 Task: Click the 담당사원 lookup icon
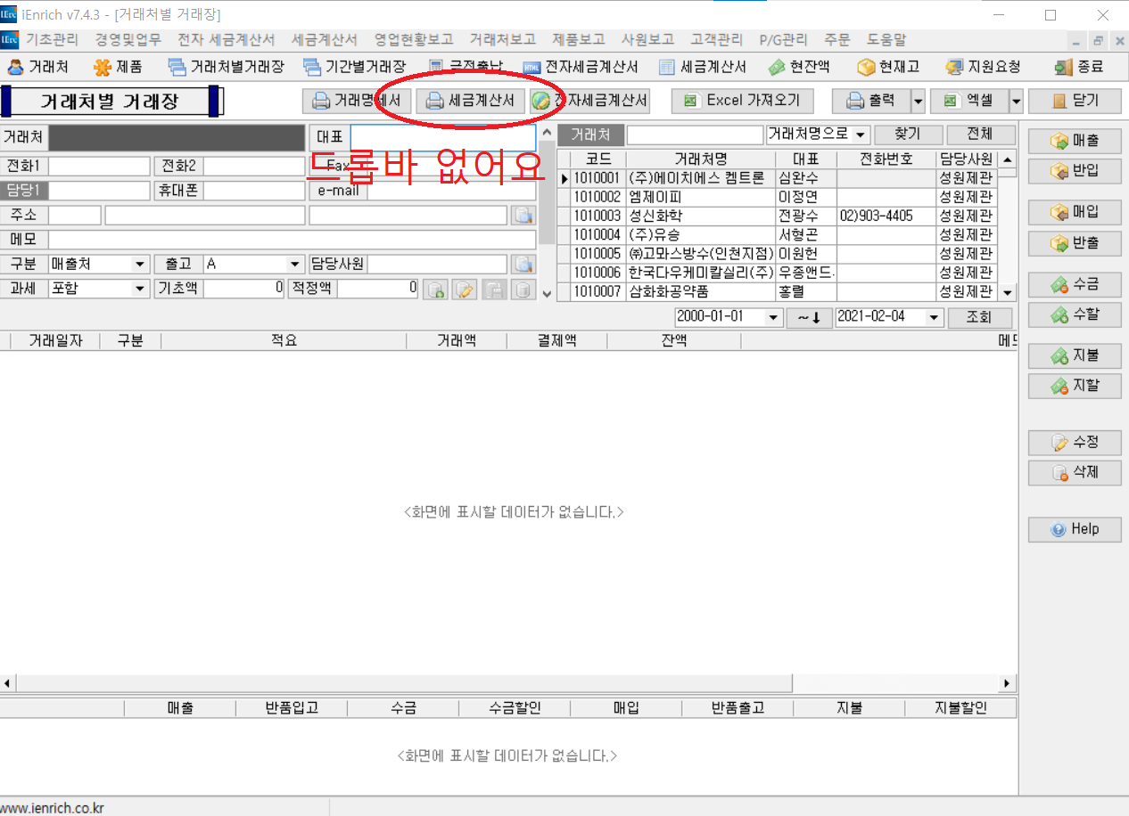tap(523, 265)
